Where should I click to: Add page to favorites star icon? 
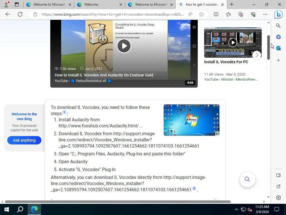(x=201, y=14)
